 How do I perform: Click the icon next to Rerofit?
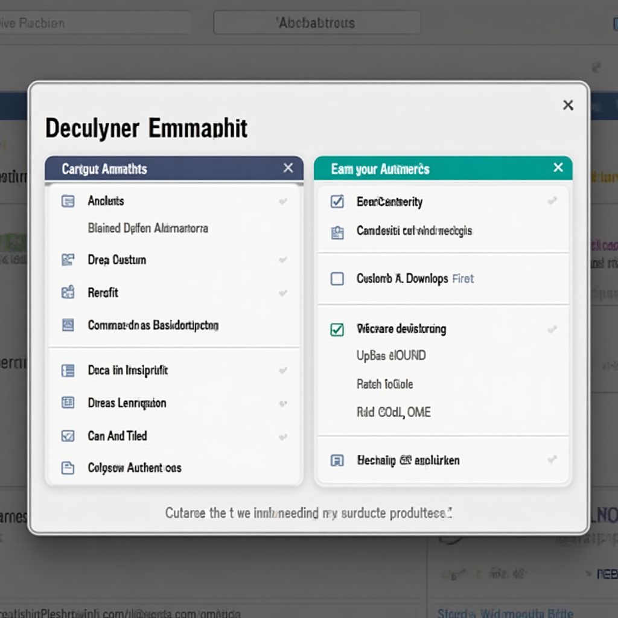(x=68, y=293)
